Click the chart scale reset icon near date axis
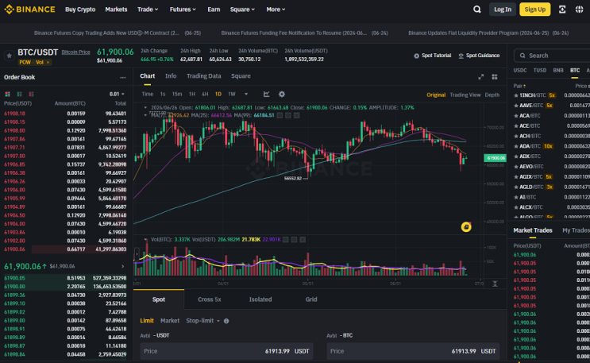590x363 pixels. (x=495, y=284)
